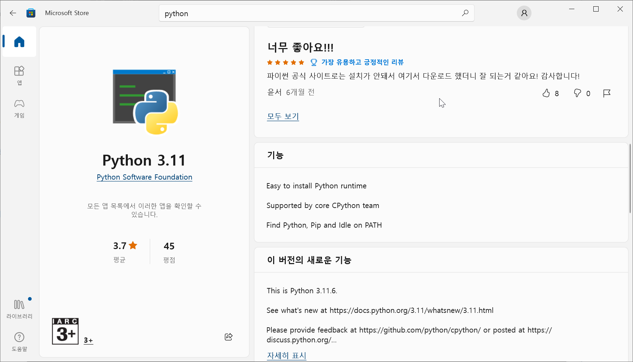Click the 가장 유용하고 긍정적인 리뷰 label
Viewport: 633px width, 362px height.
pos(363,62)
